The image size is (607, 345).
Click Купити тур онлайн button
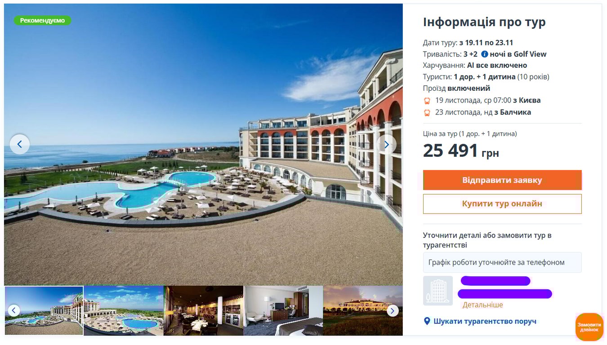pyautogui.click(x=502, y=204)
